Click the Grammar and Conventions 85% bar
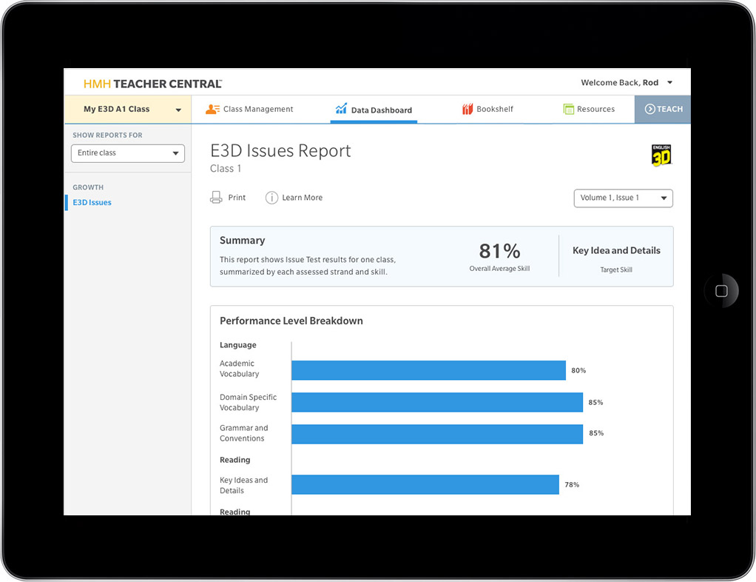This screenshot has height=582, width=756. pos(437,434)
